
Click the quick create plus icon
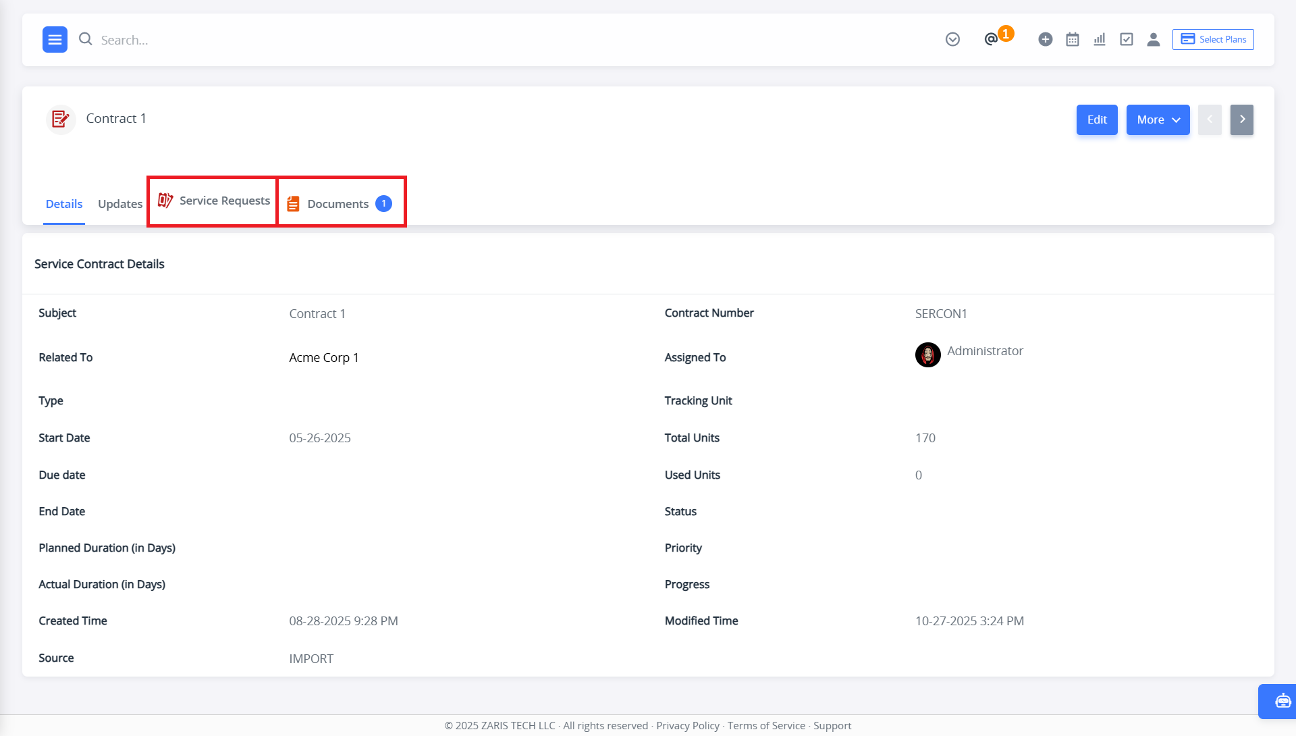point(1046,39)
